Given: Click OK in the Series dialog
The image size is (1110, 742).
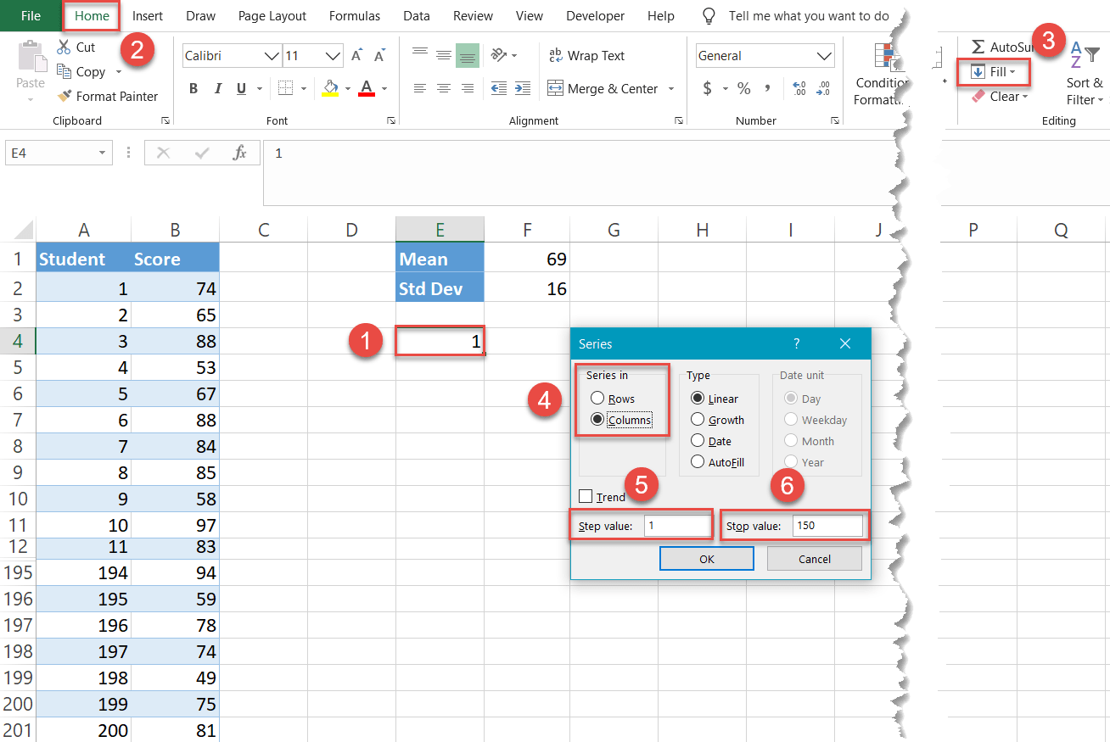Looking at the screenshot, I should click(x=706, y=558).
